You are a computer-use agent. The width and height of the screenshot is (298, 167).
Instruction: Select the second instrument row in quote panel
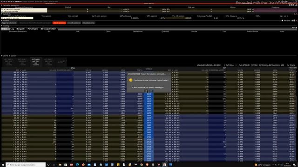(24, 11)
